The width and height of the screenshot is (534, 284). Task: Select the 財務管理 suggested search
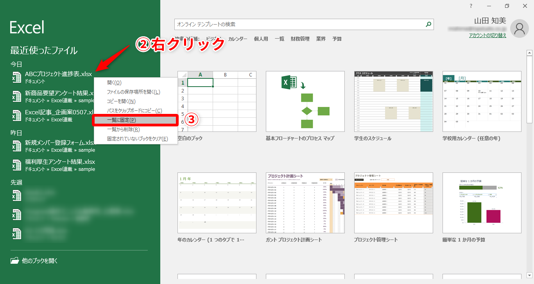[x=300, y=39]
